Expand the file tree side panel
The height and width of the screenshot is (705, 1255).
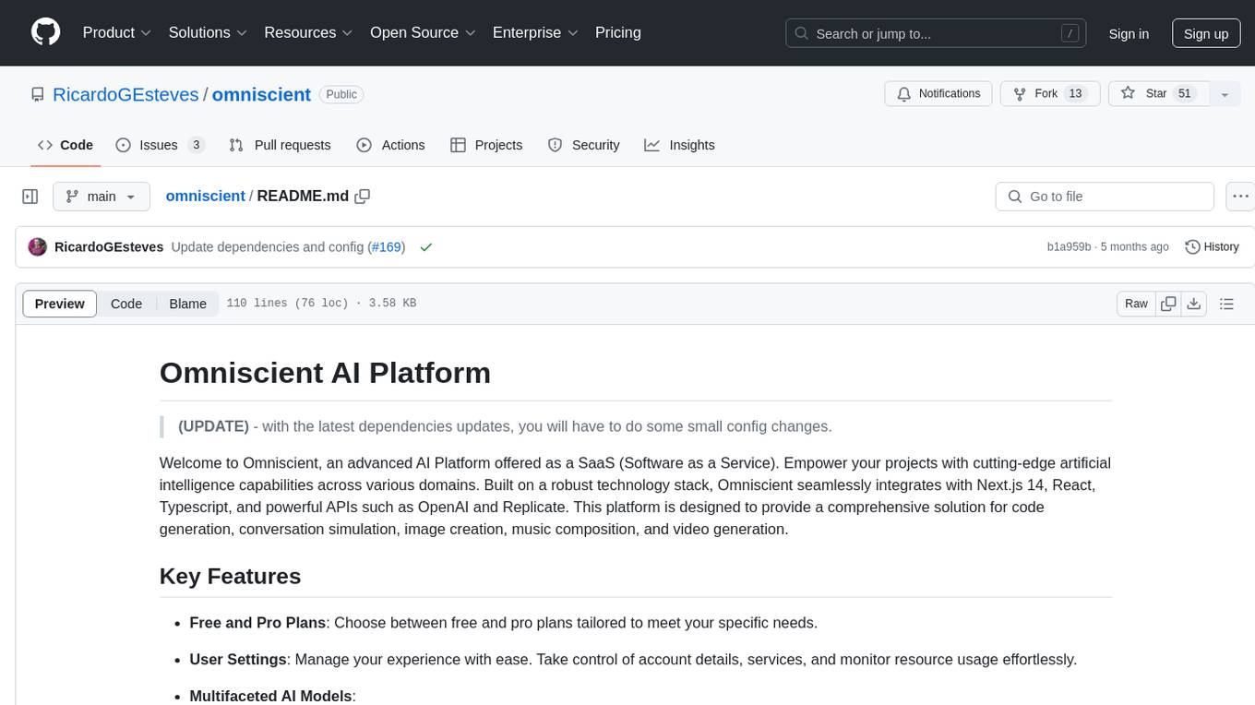[x=30, y=197]
